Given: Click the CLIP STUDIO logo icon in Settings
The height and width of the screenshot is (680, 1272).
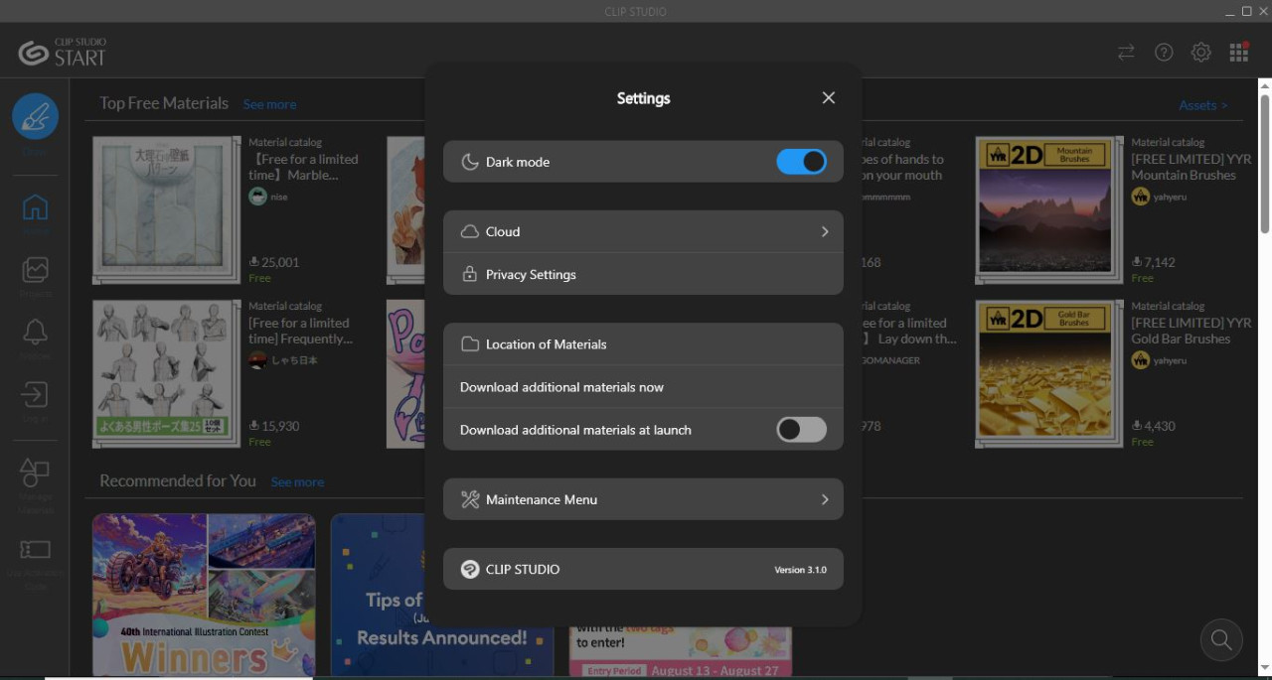Looking at the screenshot, I should click(470, 569).
